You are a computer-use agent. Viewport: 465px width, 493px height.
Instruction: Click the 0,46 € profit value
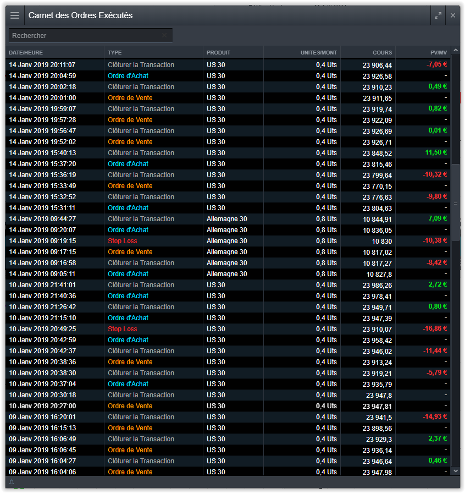click(438, 461)
